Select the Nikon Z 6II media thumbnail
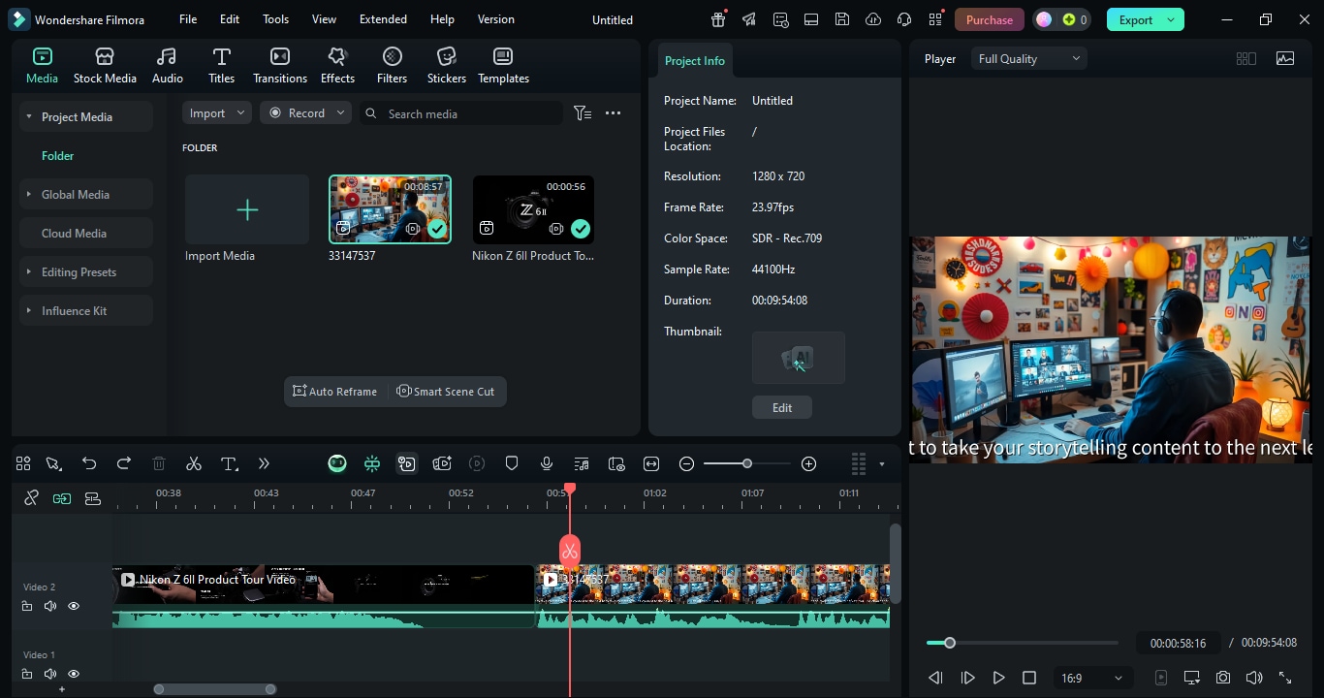 [x=533, y=209]
